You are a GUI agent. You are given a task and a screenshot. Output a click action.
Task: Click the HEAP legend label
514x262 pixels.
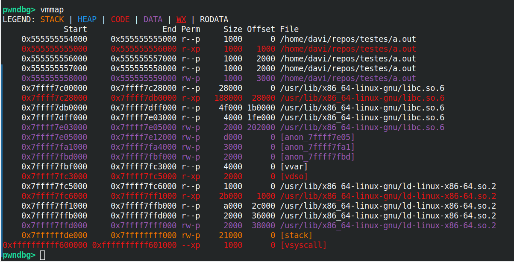click(87, 19)
